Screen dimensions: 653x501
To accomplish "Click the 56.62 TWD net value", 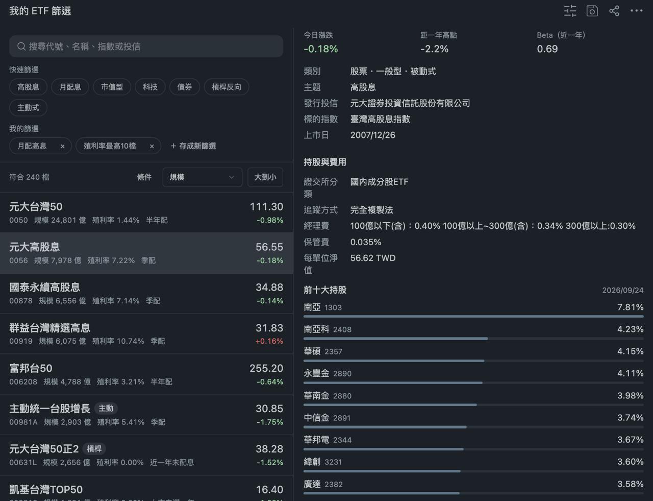I will click(x=373, y=258).
